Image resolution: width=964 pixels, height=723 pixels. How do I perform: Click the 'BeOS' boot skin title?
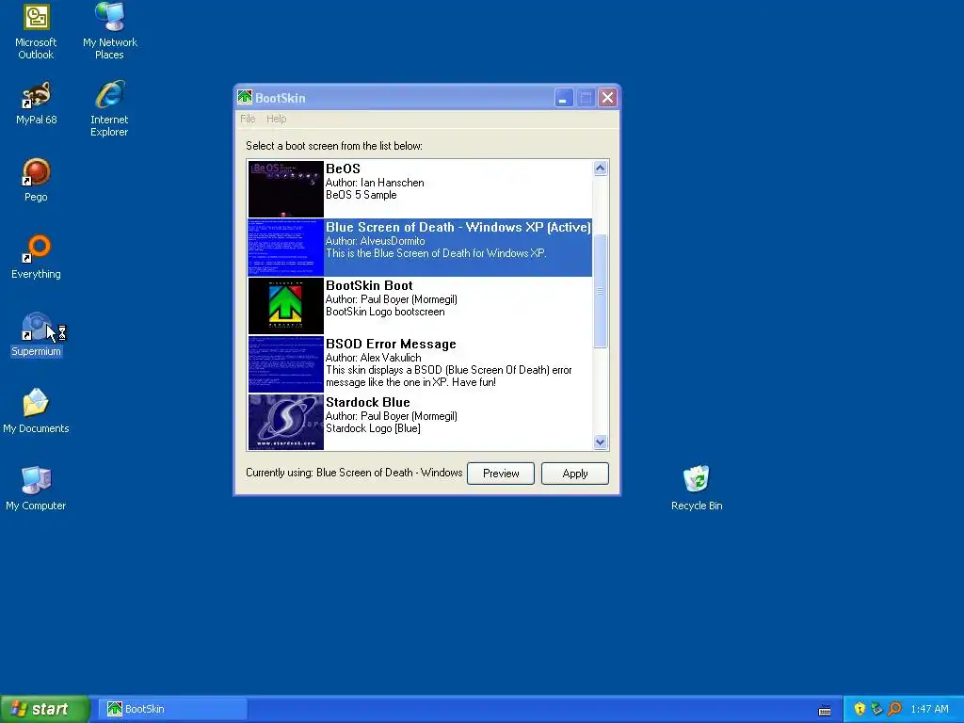pyautogui.click(x=343, y=169)
